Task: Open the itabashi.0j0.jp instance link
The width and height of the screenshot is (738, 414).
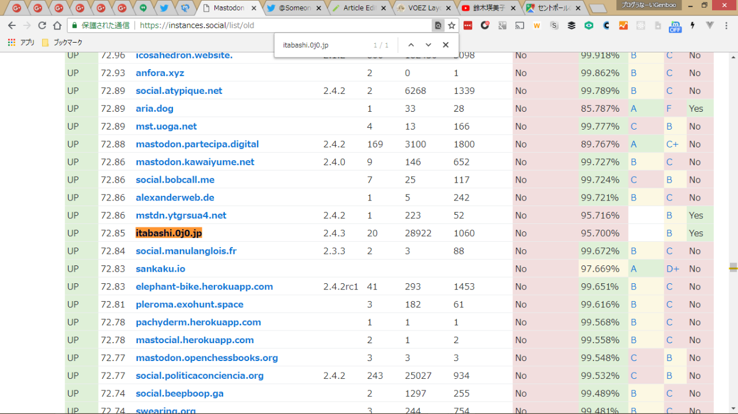Action: coord(168,233)
